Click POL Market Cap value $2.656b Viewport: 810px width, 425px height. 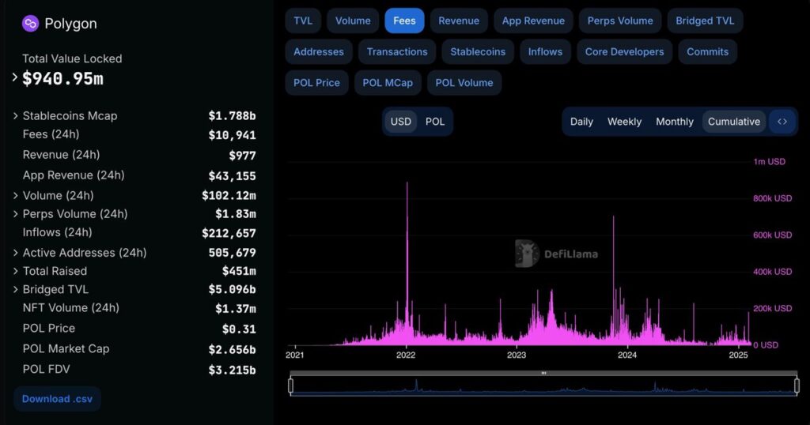[x=232, y=350]
